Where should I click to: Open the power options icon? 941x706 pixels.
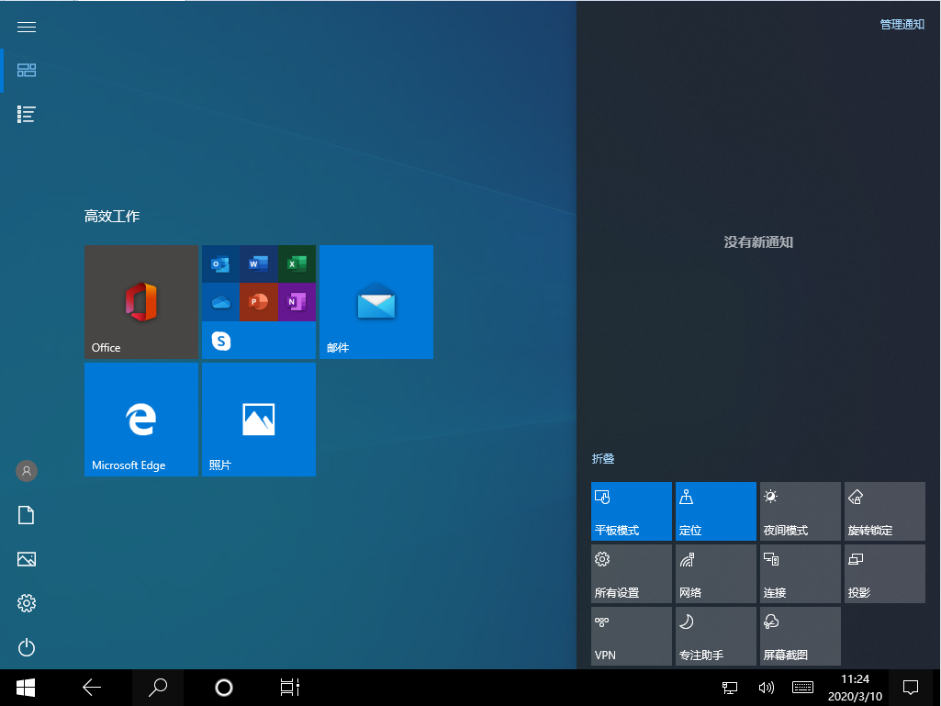tap(26, 647)
